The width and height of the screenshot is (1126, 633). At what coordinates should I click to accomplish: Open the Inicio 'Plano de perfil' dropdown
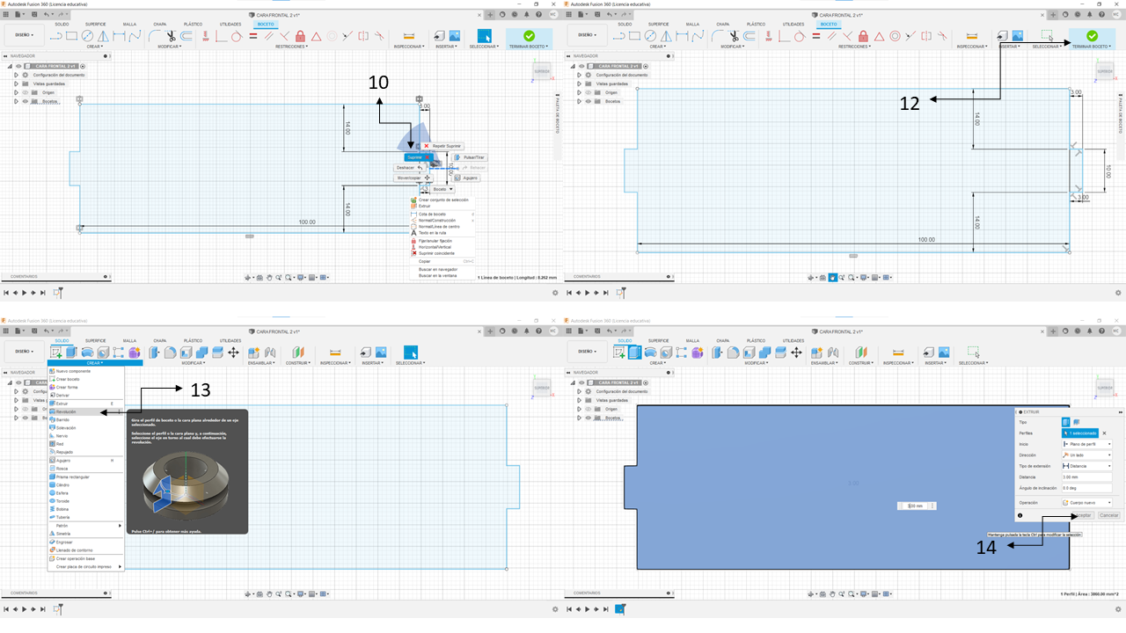[x=1088, y=444]
